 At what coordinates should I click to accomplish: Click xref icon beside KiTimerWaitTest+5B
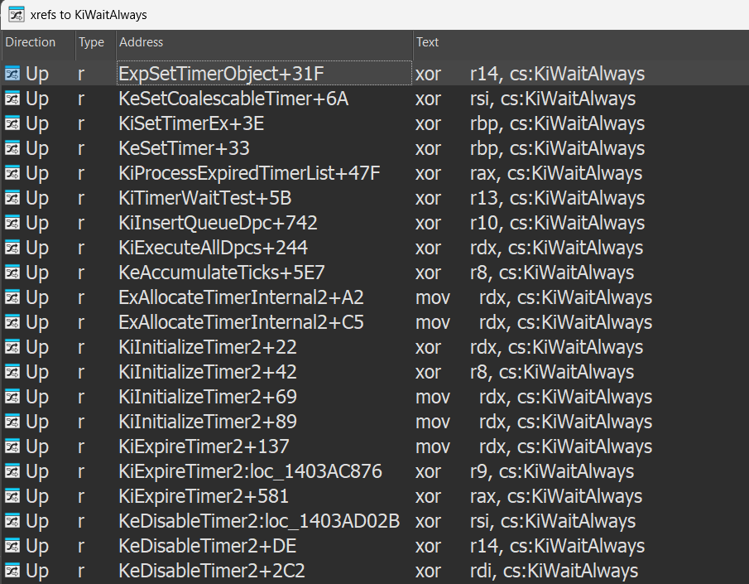tap(12, 198)
